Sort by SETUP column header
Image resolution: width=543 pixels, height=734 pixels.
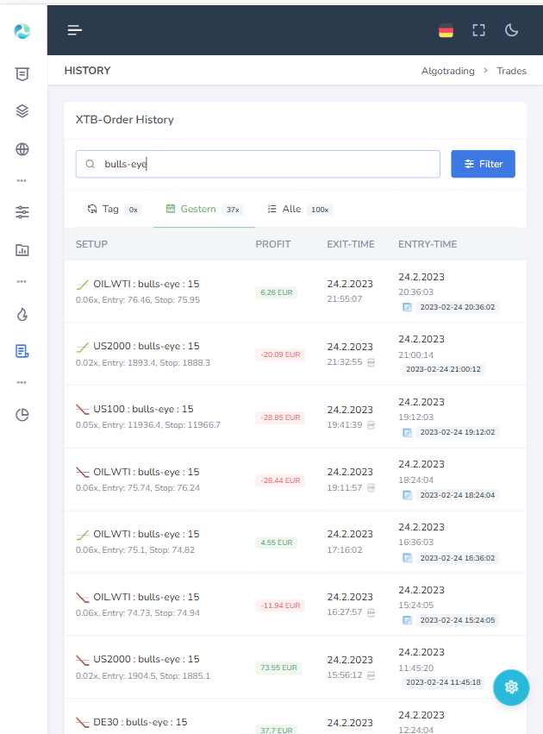click(x=91, y=244)
